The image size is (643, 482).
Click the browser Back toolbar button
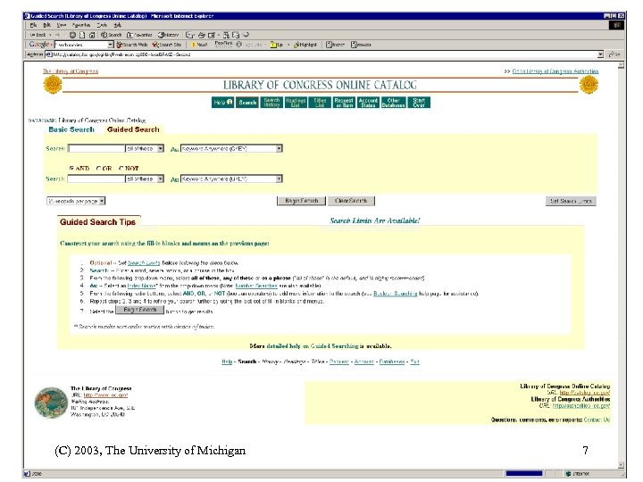click(38, 35)
